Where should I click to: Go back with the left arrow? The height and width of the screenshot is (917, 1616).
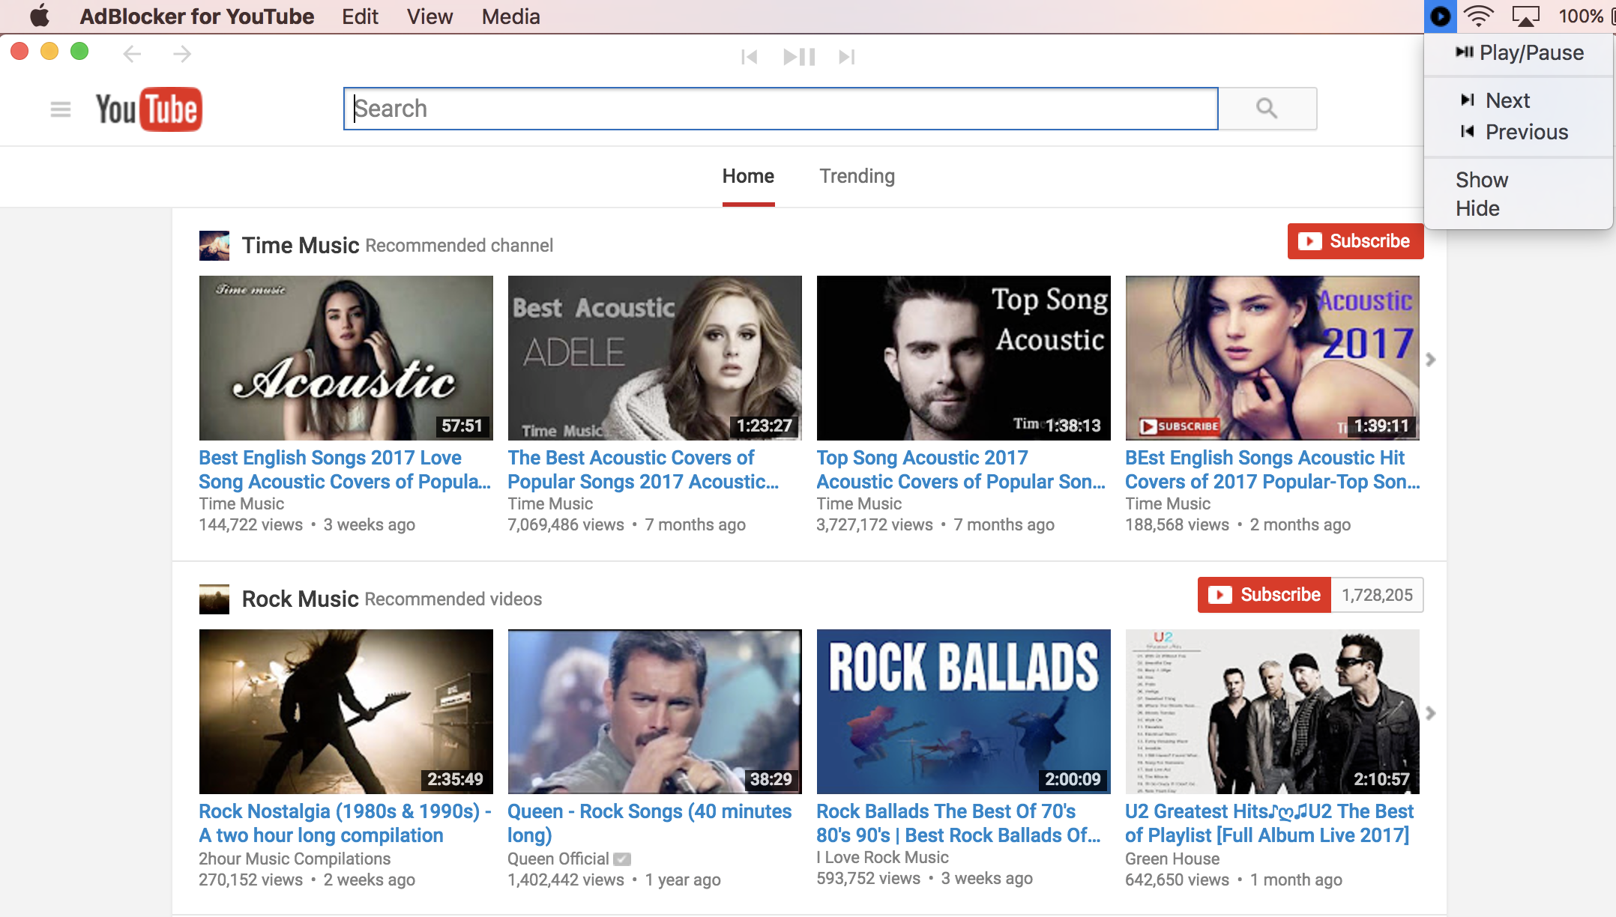[x=132, y=54]
